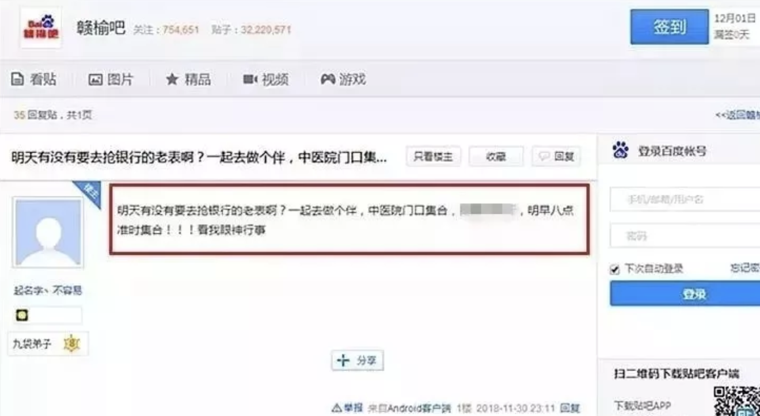Click the QR code image

pyautogui.click(x=737, y=402)
